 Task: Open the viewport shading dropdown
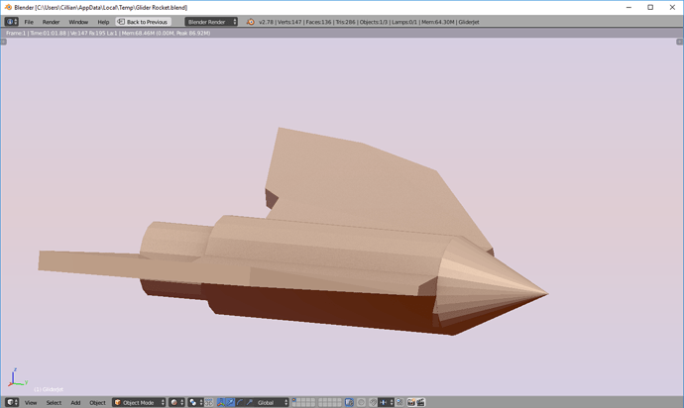(175, 402)
